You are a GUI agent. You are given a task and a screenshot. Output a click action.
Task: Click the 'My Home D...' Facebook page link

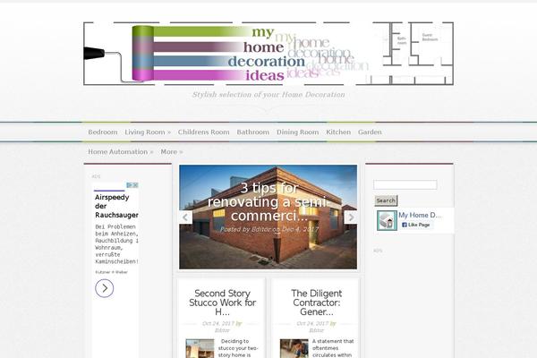coord(421,215)
